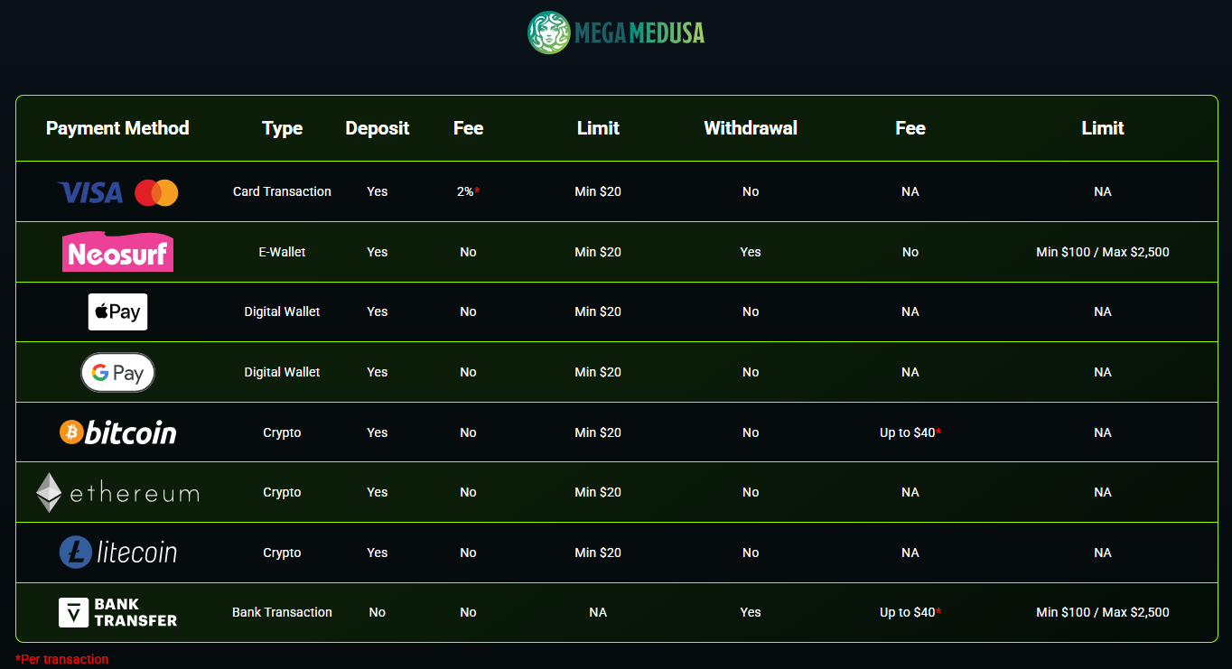Select the Ethereum logo
The width and height of the screenshot is (1232, 669).
click(x=117, y=493)
